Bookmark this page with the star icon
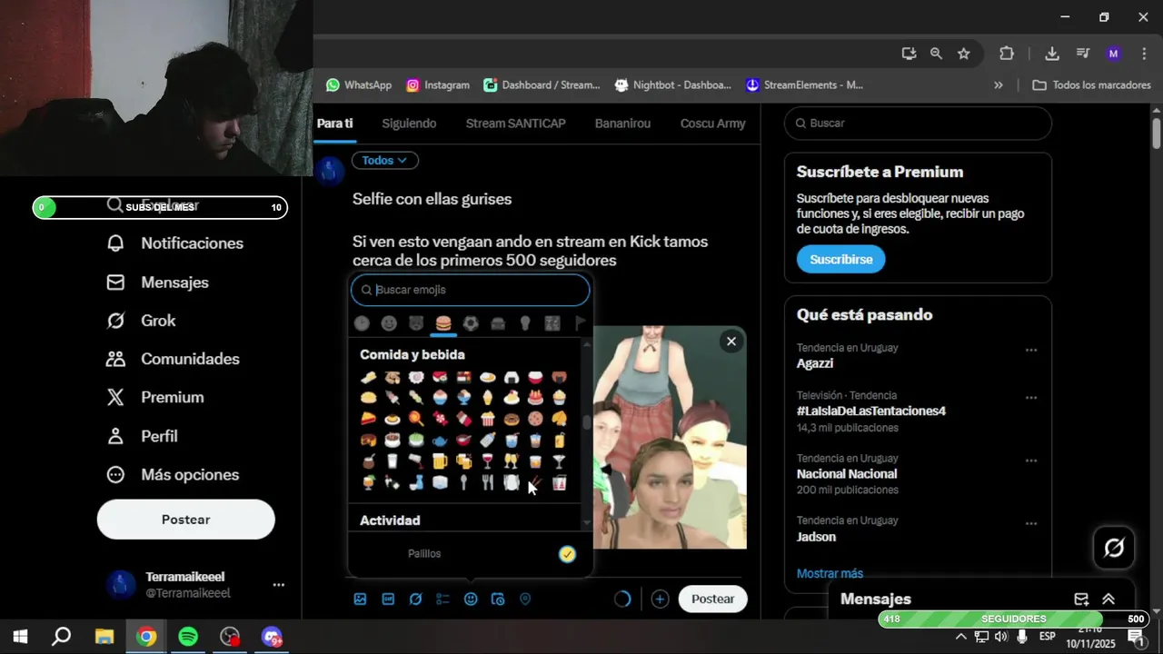Viewport: 1163px width, 654px height. pos(964,54)
